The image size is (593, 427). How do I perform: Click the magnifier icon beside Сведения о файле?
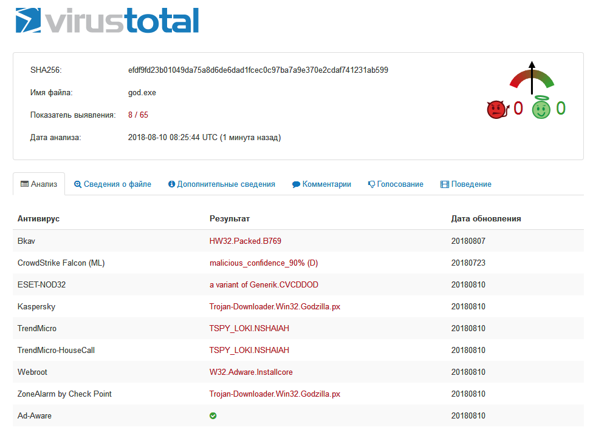pyautogui.click(x=78, y=184)
